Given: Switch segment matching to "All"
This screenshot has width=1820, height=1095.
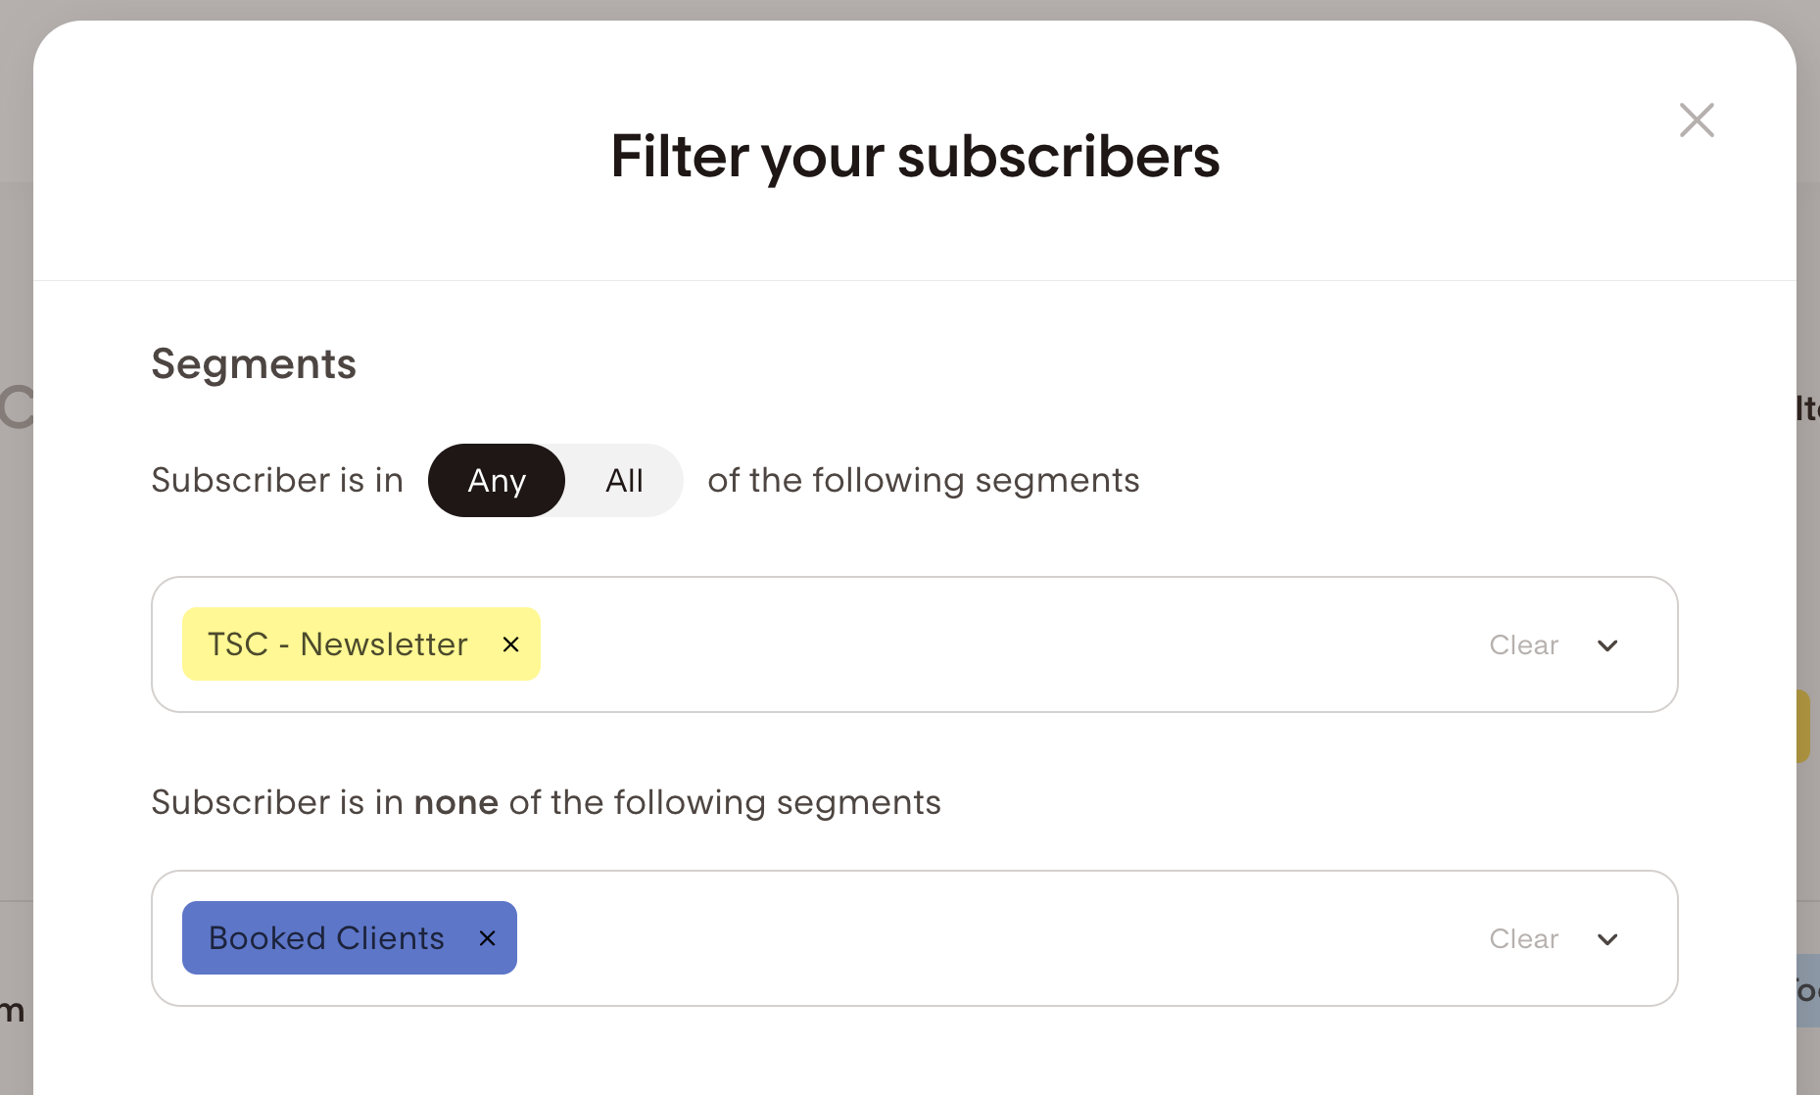Looking at the screenshot, I should point(624,481).
